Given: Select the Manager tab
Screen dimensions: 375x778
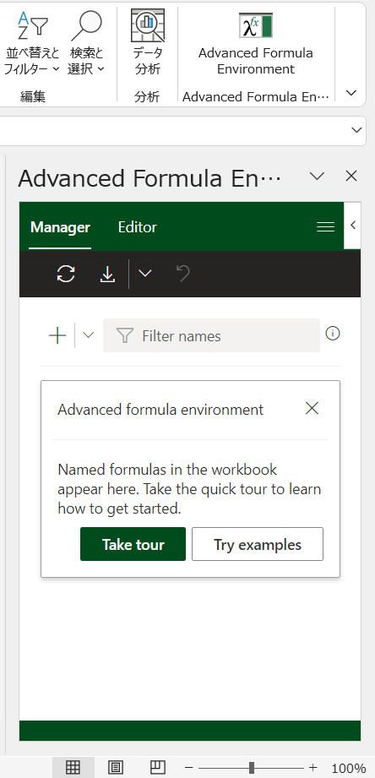Looking at the screenshot, I should [60, 227].
